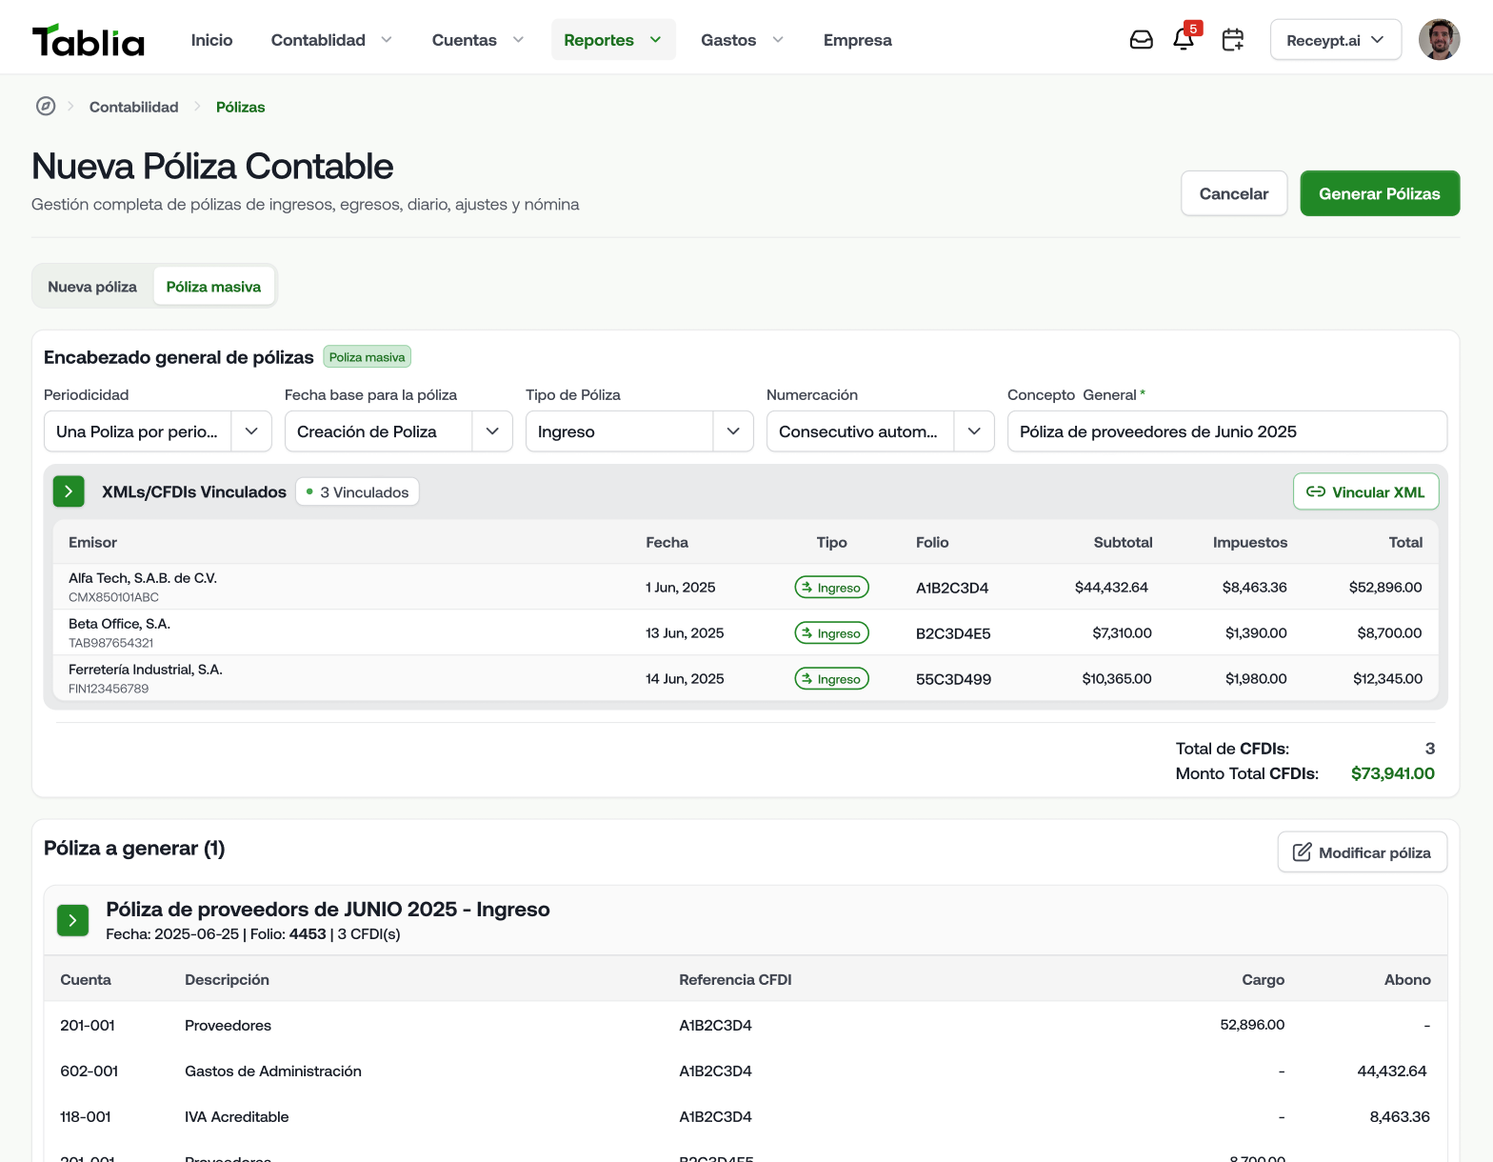Screen dimensions: 1493x1162
Task: Open notifications bell with 5 badge
Action: (1184, 40)
